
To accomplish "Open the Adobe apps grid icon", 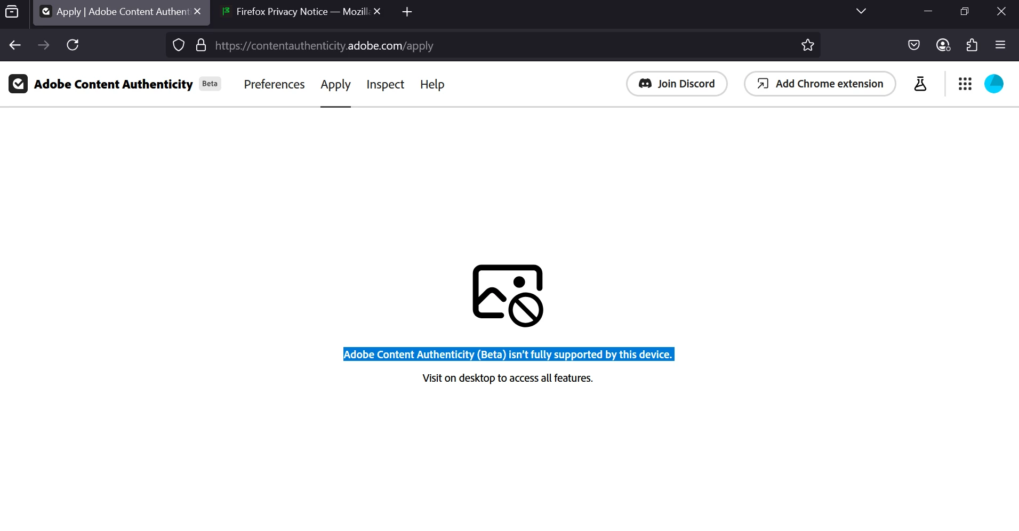I will [965, 84].
